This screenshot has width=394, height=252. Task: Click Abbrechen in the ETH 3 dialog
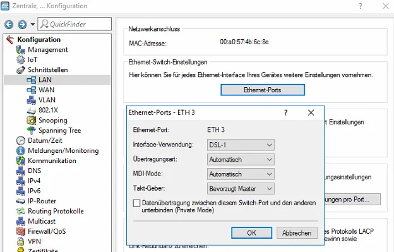click(297, 233)
